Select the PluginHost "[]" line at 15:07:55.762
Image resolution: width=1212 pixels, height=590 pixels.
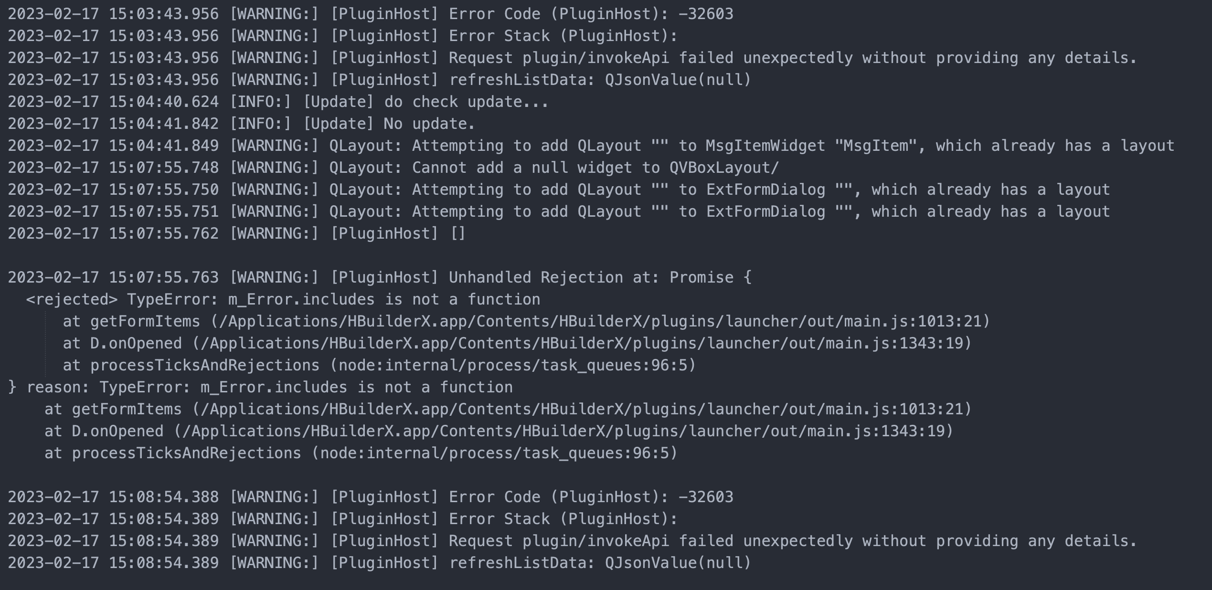[236, 233]
